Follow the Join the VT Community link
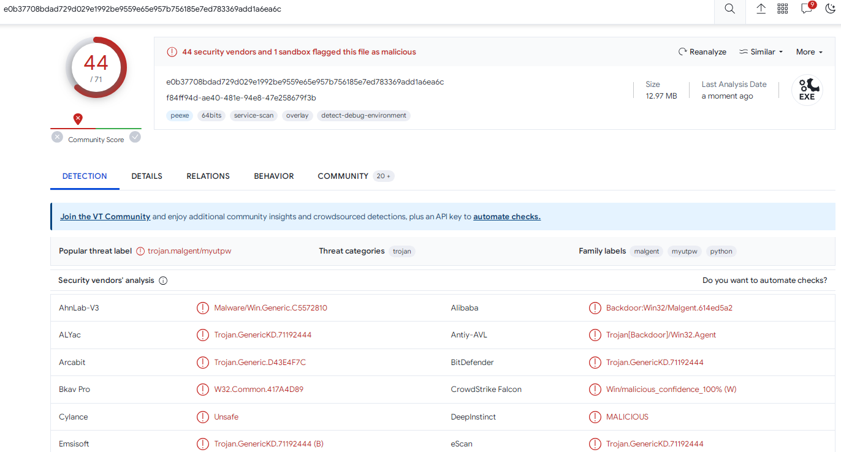 pyautogui.click(x=105, y=217)
